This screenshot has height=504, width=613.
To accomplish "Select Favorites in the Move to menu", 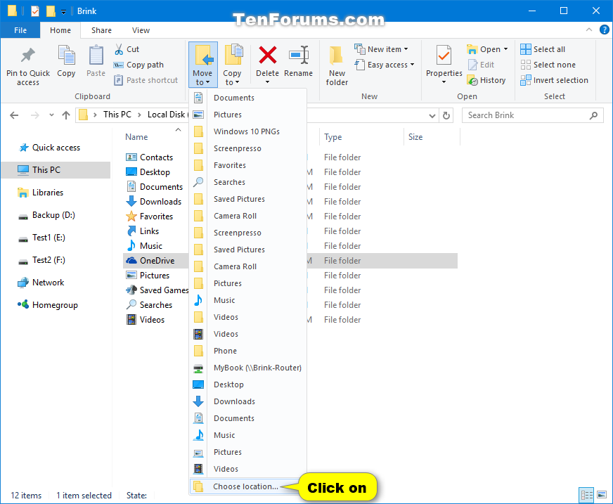I will [x=248, y=165].
